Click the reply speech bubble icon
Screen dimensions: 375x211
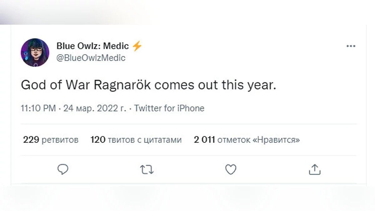coord(63,169)
